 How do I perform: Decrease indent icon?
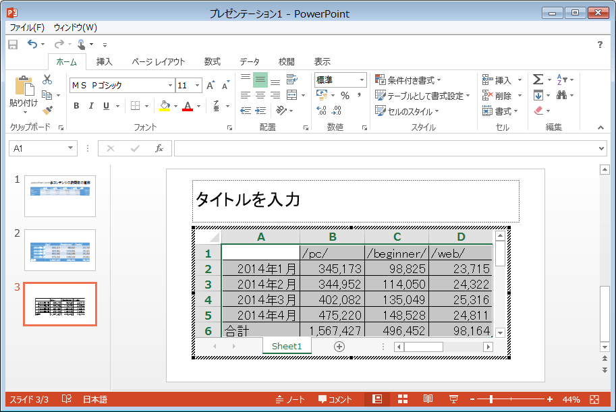pos(246,111)
